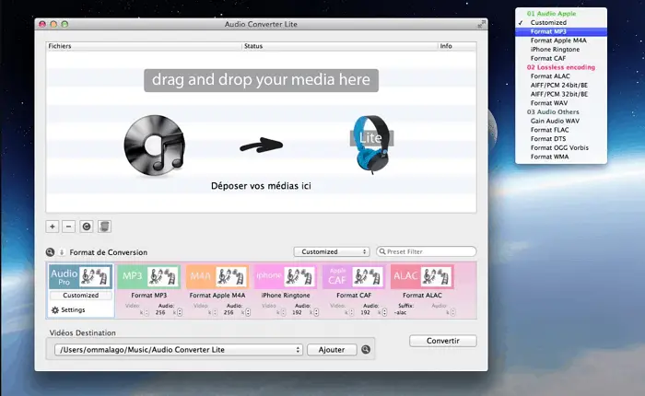Choose Format ALAC in the popup menu
This screenshot has width=645, height=396.
561,76
